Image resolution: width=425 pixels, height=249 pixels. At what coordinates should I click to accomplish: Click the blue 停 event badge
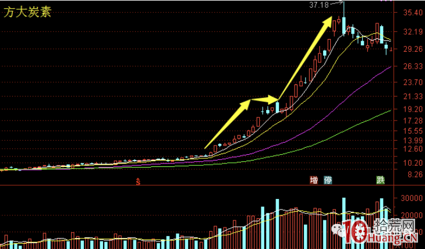coord(328,180)
